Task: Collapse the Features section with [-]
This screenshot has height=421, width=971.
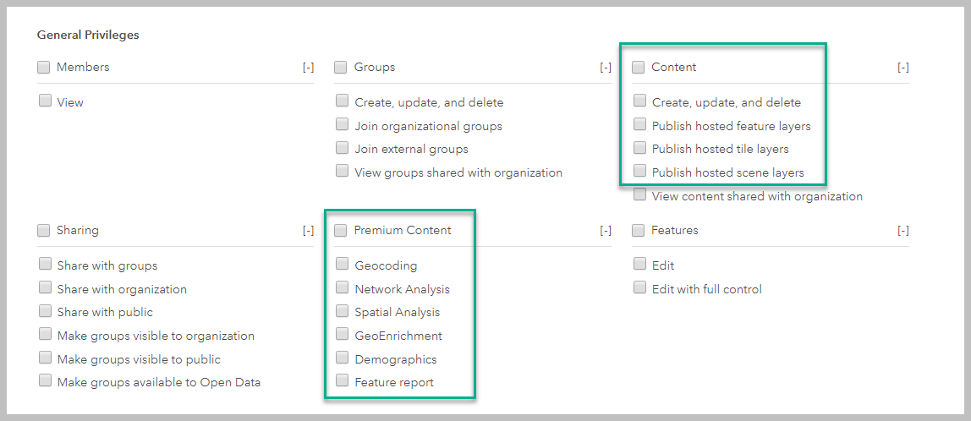Action: (x=902, y=231)
